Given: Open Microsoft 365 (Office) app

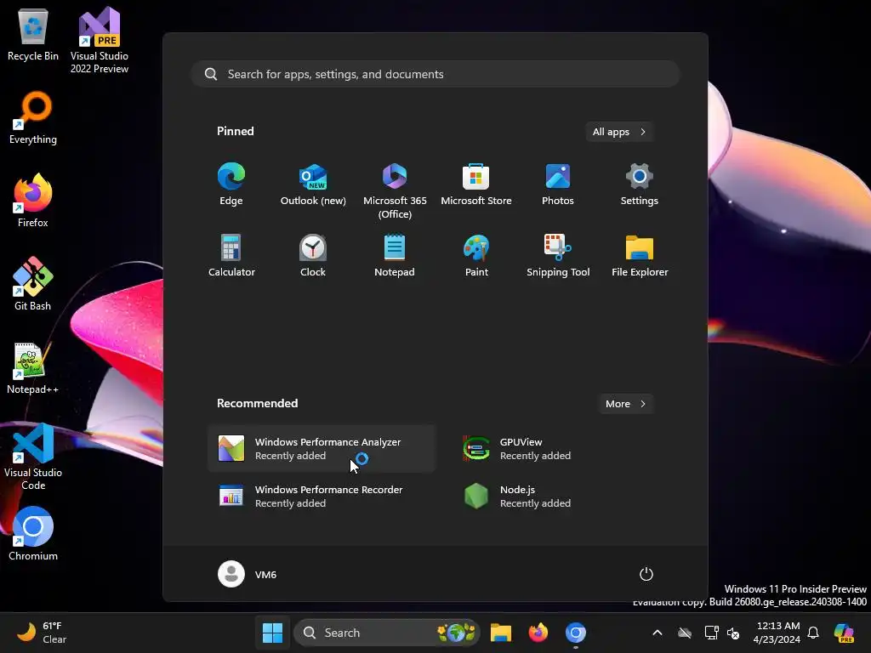Looking at the screenshot, I should click(x=395, y=190).
